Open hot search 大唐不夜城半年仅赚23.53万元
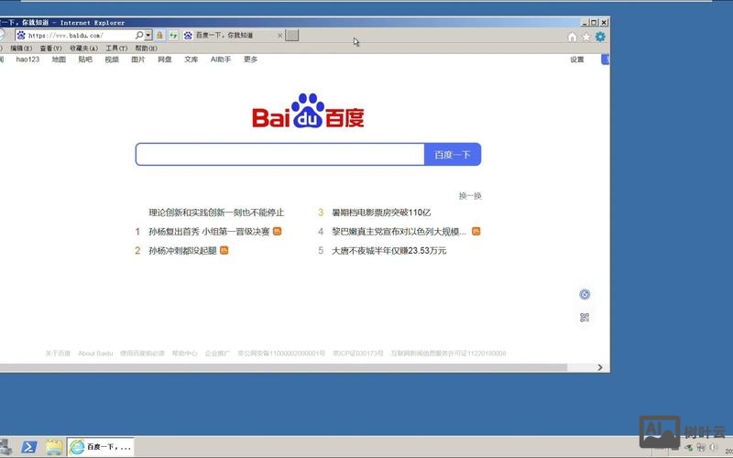733x458 pixels. pos(388,250)
